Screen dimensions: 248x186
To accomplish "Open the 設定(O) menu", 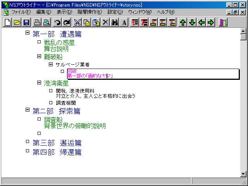I will pyautogui.click(x=115, y=12).
